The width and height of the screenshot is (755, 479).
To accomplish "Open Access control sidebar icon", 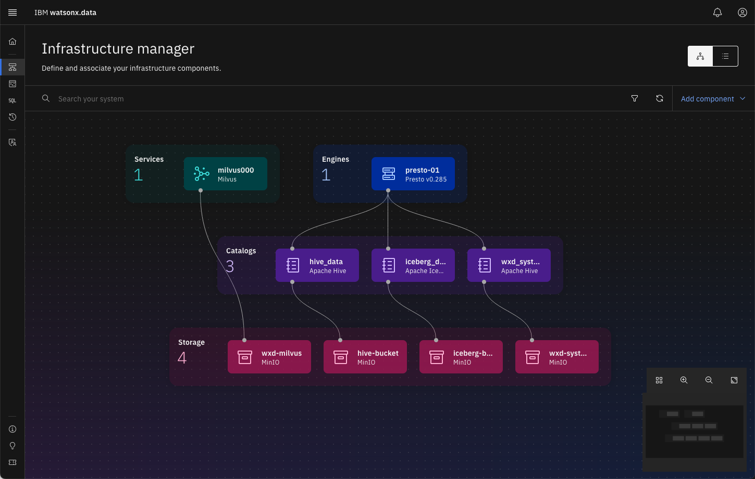I will (x=13, y=142).
